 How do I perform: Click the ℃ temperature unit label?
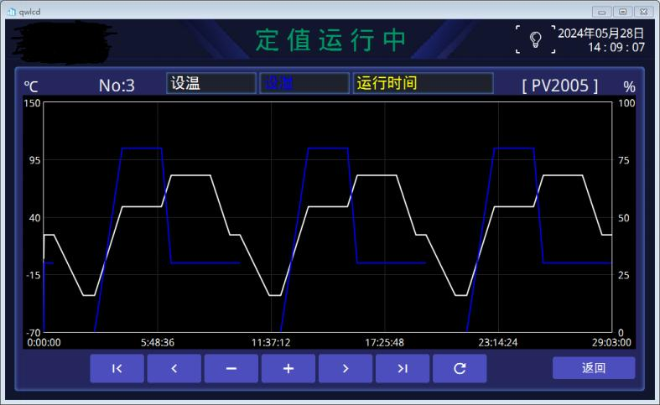coord(31,86)
